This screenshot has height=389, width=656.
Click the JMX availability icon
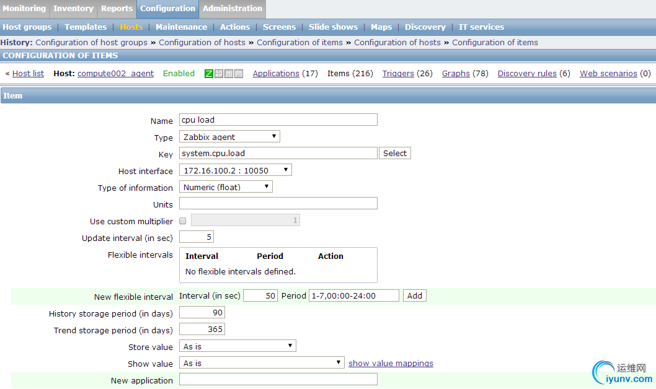[229, 74]
